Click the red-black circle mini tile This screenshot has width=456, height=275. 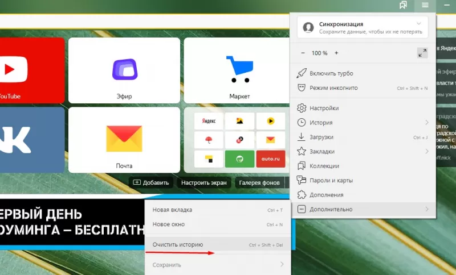click(239, 140)
